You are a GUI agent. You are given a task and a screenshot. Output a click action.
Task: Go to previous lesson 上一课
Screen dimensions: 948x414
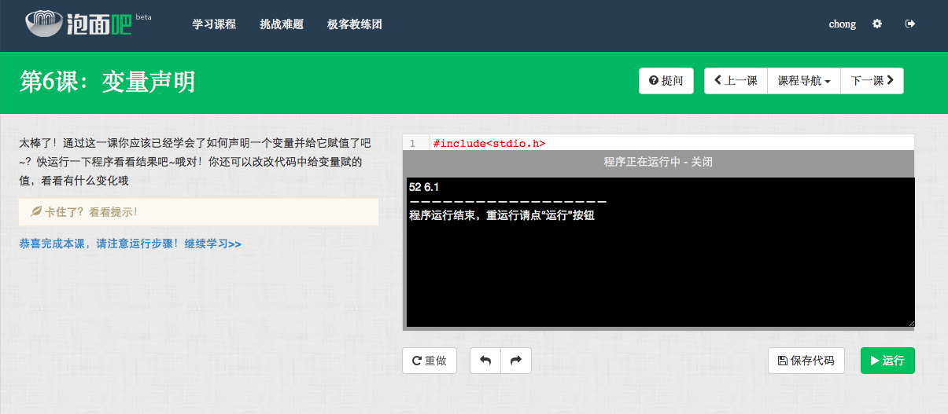coord(736,81)
